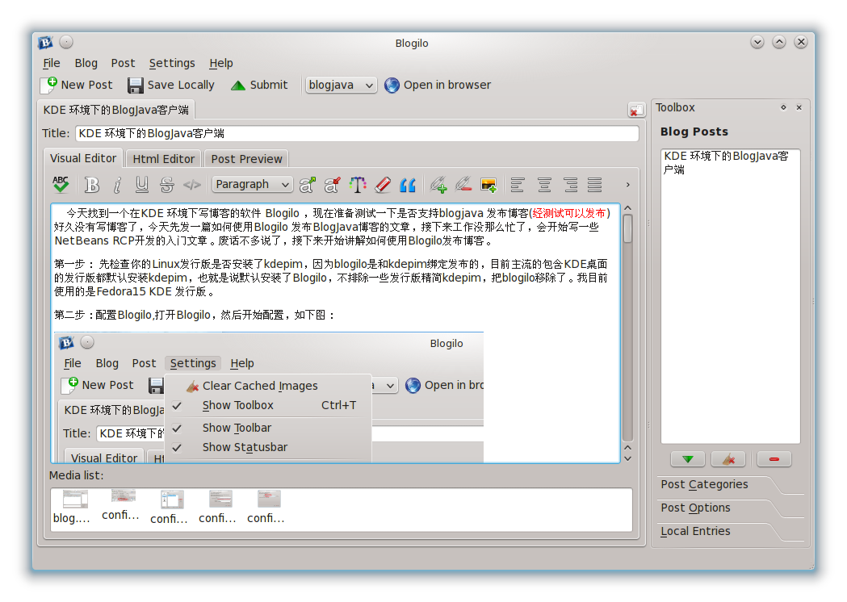Select the KDE 环境下的BlogJava客户端 post tab
The image size is (847, 602).
pos(116,110)
